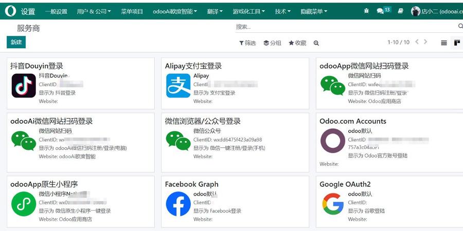This screenshot has height=231, width=463.
Task: Click the user avatar of 店小二
Action: (x=416, y=11)
